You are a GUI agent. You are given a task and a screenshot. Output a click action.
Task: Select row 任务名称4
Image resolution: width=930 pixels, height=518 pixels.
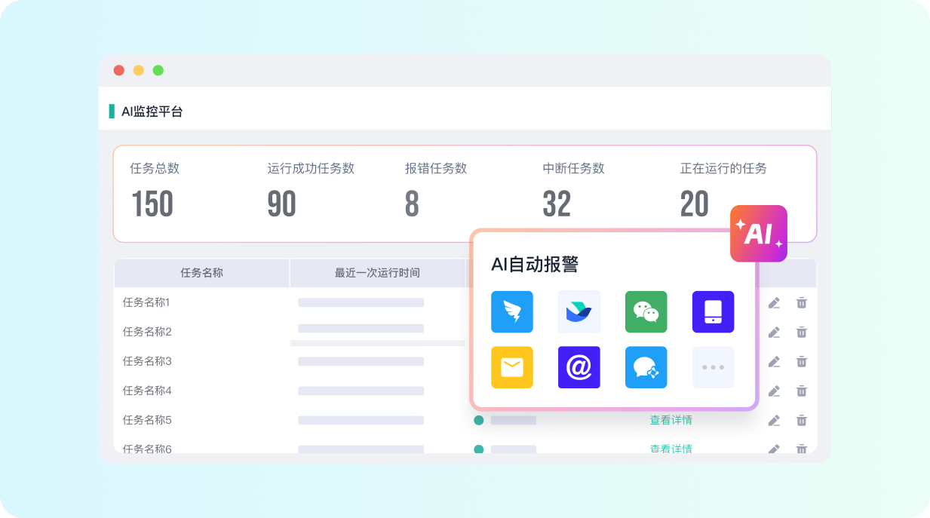point(465,391)
